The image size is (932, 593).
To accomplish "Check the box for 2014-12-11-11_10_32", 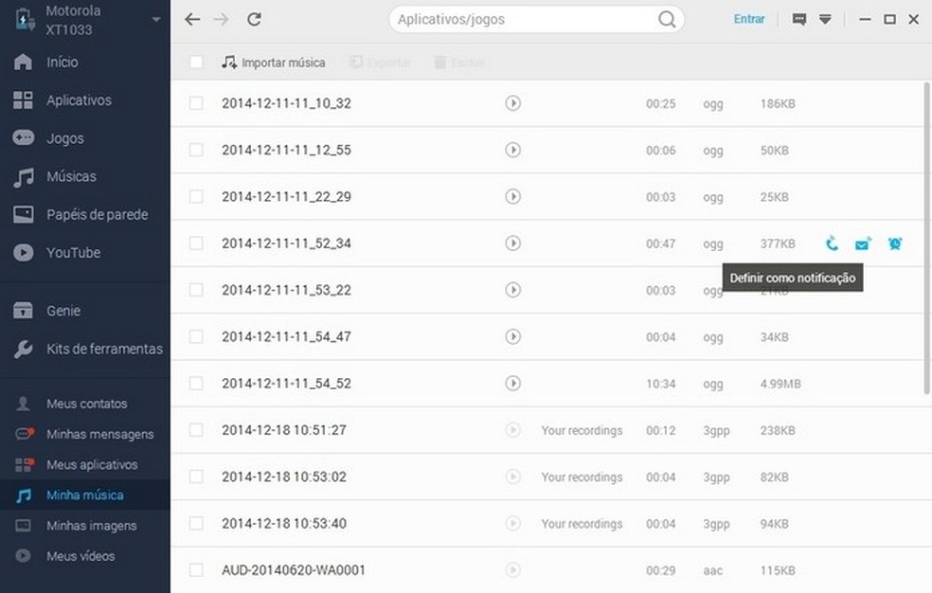I will pyautogui.click(x=196, y=103).
